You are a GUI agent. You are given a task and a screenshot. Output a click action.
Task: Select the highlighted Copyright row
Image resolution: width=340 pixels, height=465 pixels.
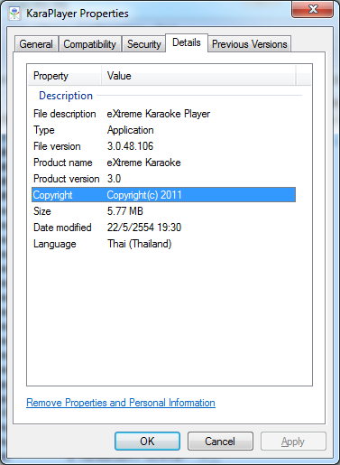[163, 195]
